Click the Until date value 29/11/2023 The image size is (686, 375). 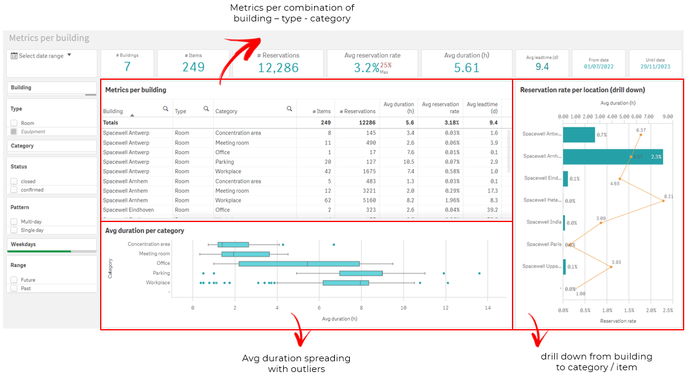click(656, 67)
